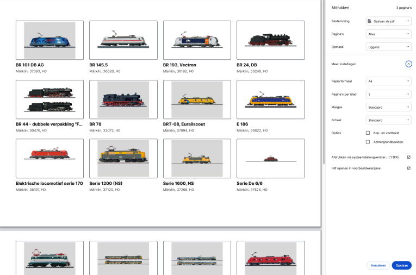Viewport: 416px width, 275px height.
Task: Open the Opmaak dropdown set to Liggend
Action: [388, 47]
